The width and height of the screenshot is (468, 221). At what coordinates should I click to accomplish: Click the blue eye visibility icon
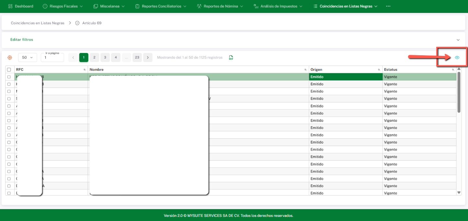click(x=457, y=58)
